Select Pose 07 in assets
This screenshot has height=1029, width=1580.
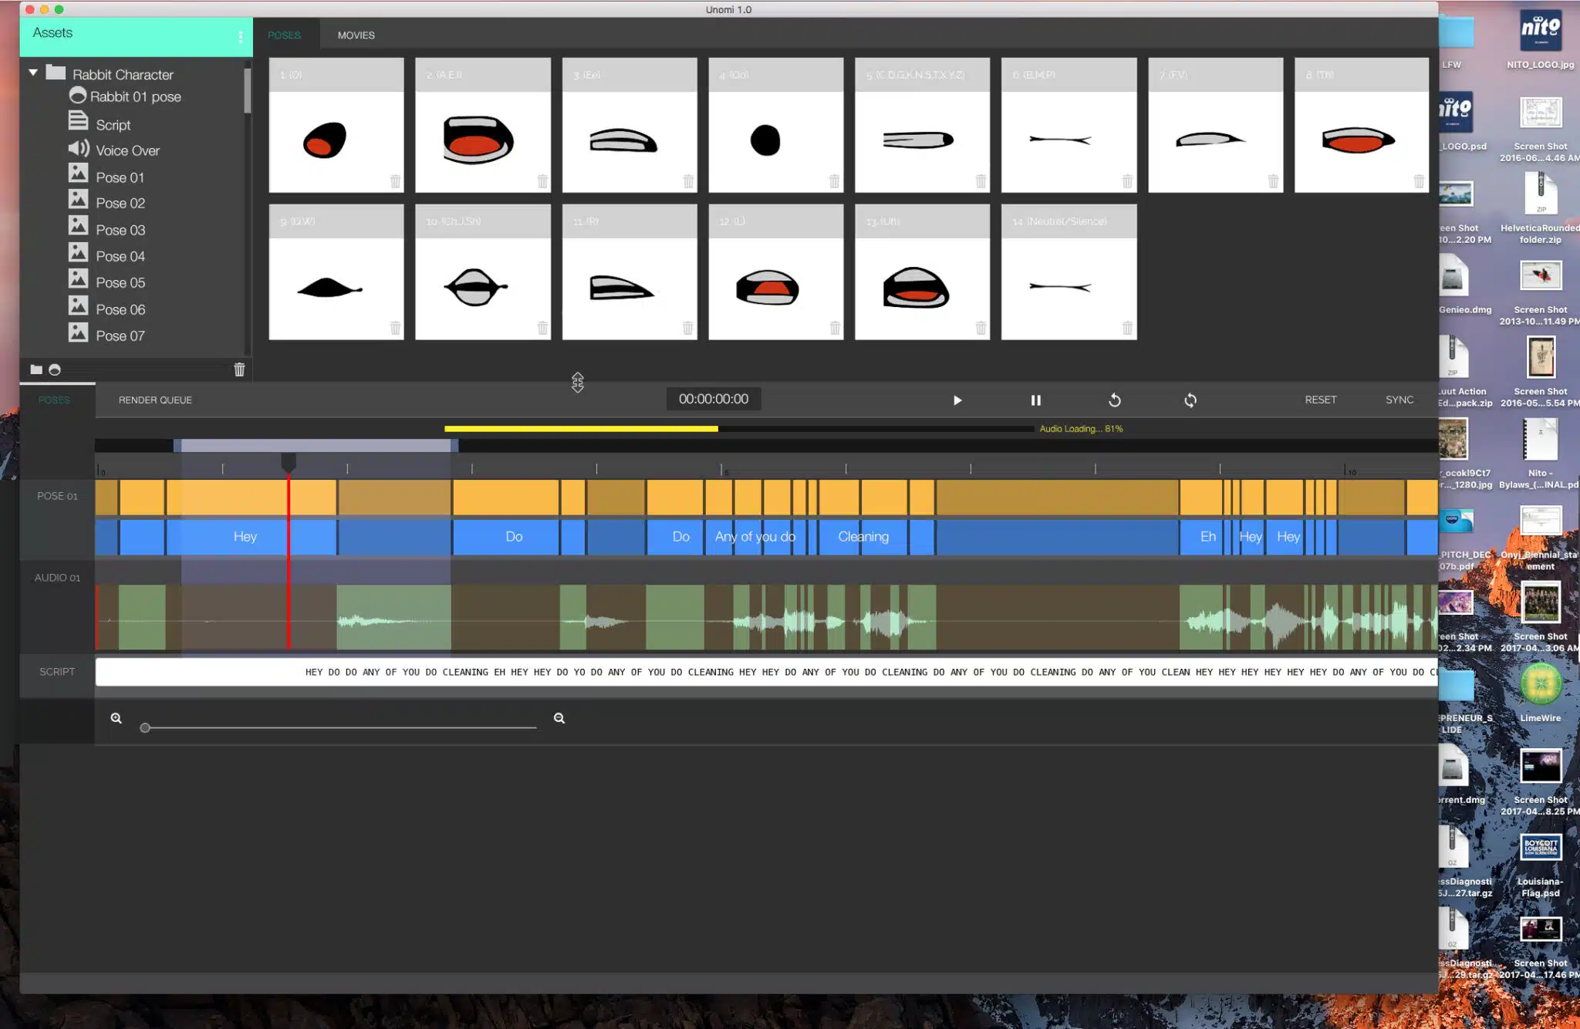(x=106, y=334)
